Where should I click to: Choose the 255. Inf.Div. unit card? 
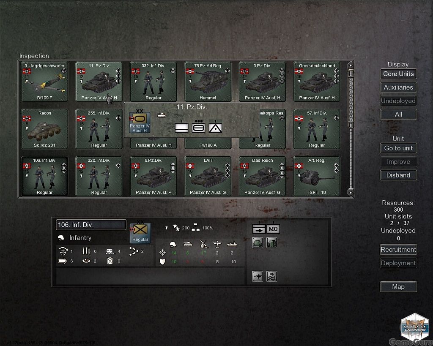(x=99, y=129)
